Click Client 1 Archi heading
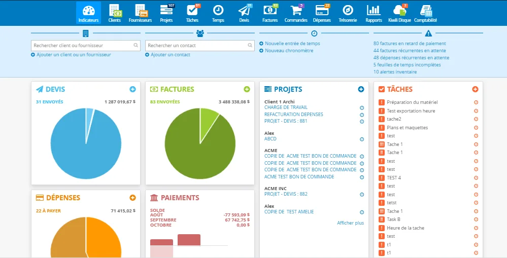The image size is (507, 258). pyautogui.click(x=279, y=102)
